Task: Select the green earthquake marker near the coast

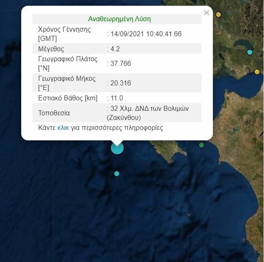Action: pyautogui.click(x=202, y=145)
